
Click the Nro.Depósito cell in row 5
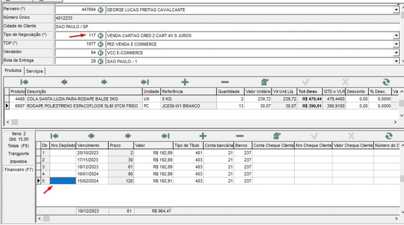(x=63, y=181)
